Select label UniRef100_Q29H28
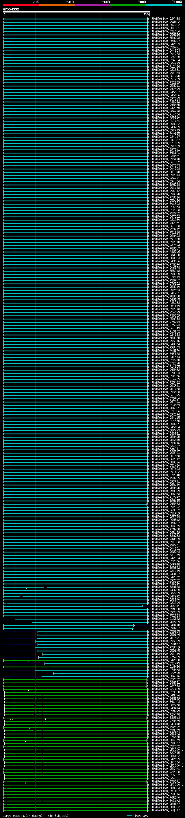Viewport: 185px width, 818px height. (166, 692)
